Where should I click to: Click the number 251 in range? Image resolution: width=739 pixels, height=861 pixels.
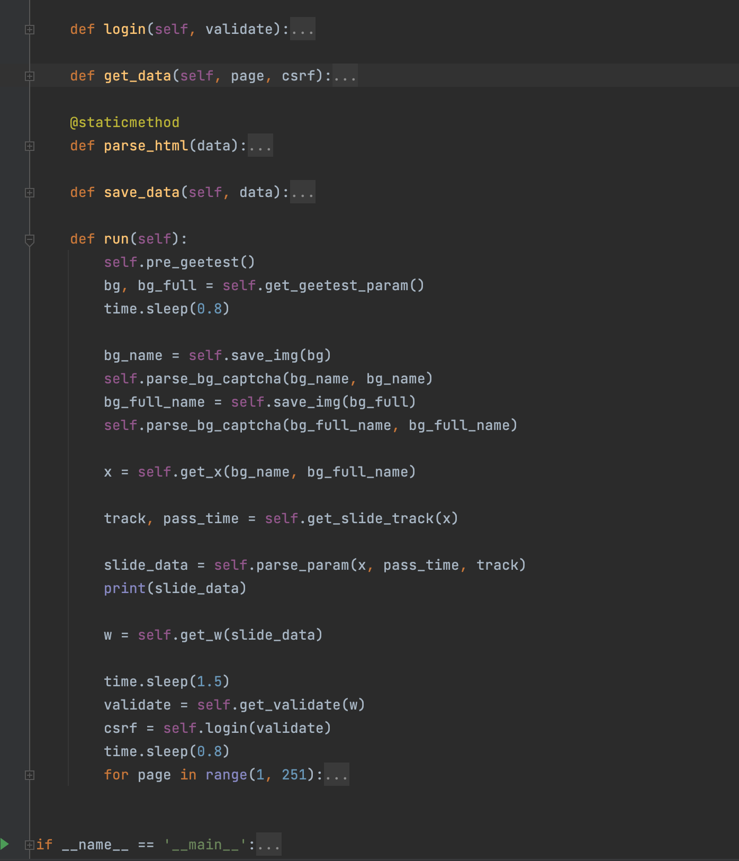(x=294, y=775)
